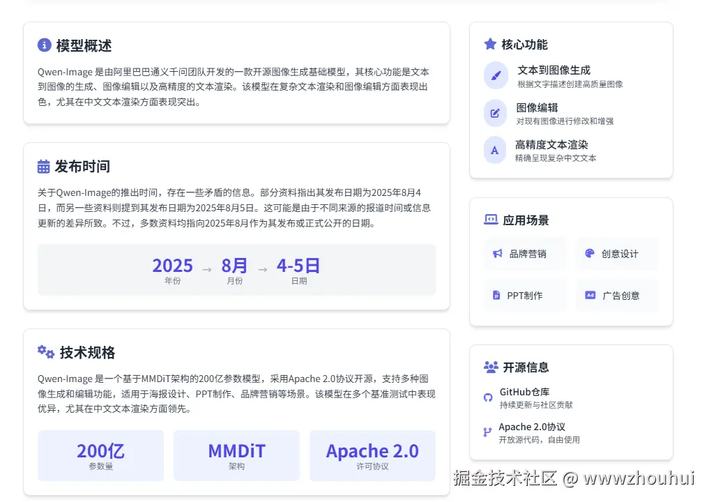Click the Ad icon in 广告创意

tap(590, 296)
